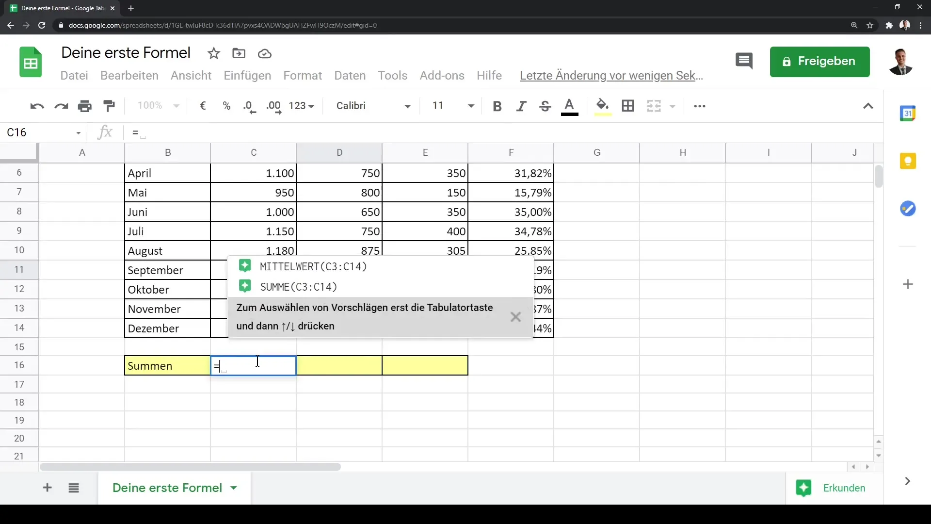
Task: Open the Einfügen menu
Action: pos(247,75)
